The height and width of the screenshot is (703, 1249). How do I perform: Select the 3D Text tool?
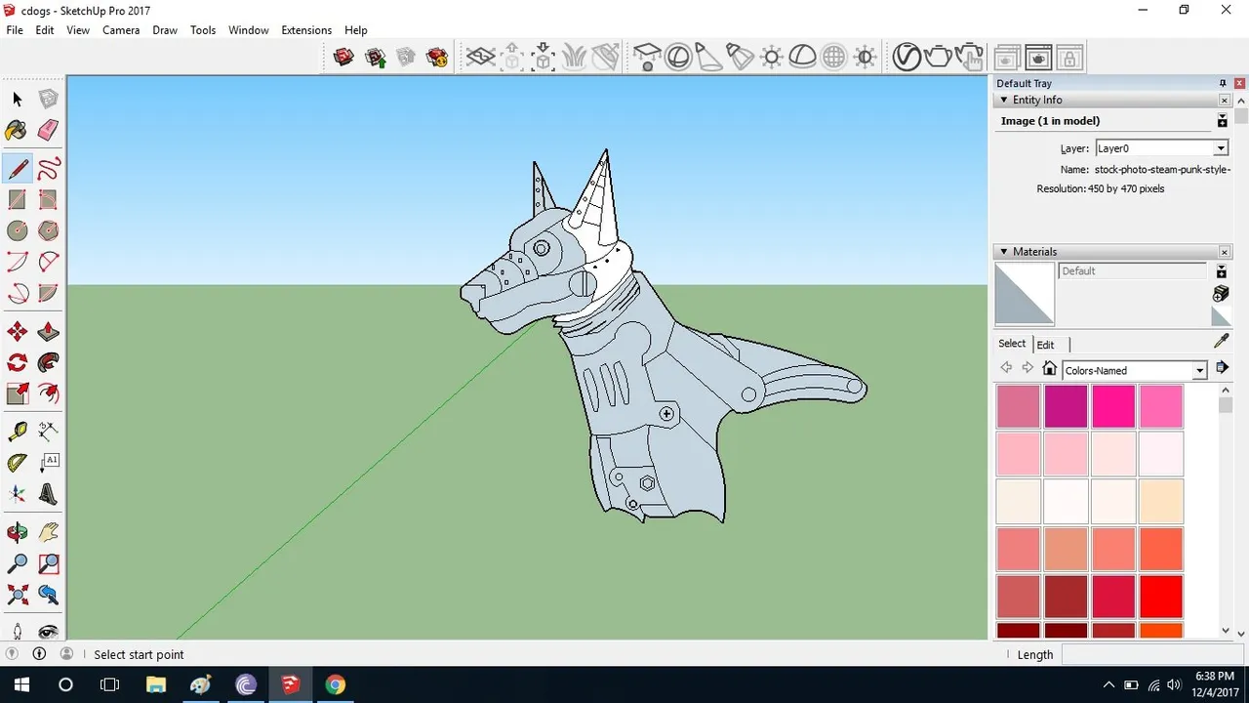pyautogui.click(x=49, y=494)
